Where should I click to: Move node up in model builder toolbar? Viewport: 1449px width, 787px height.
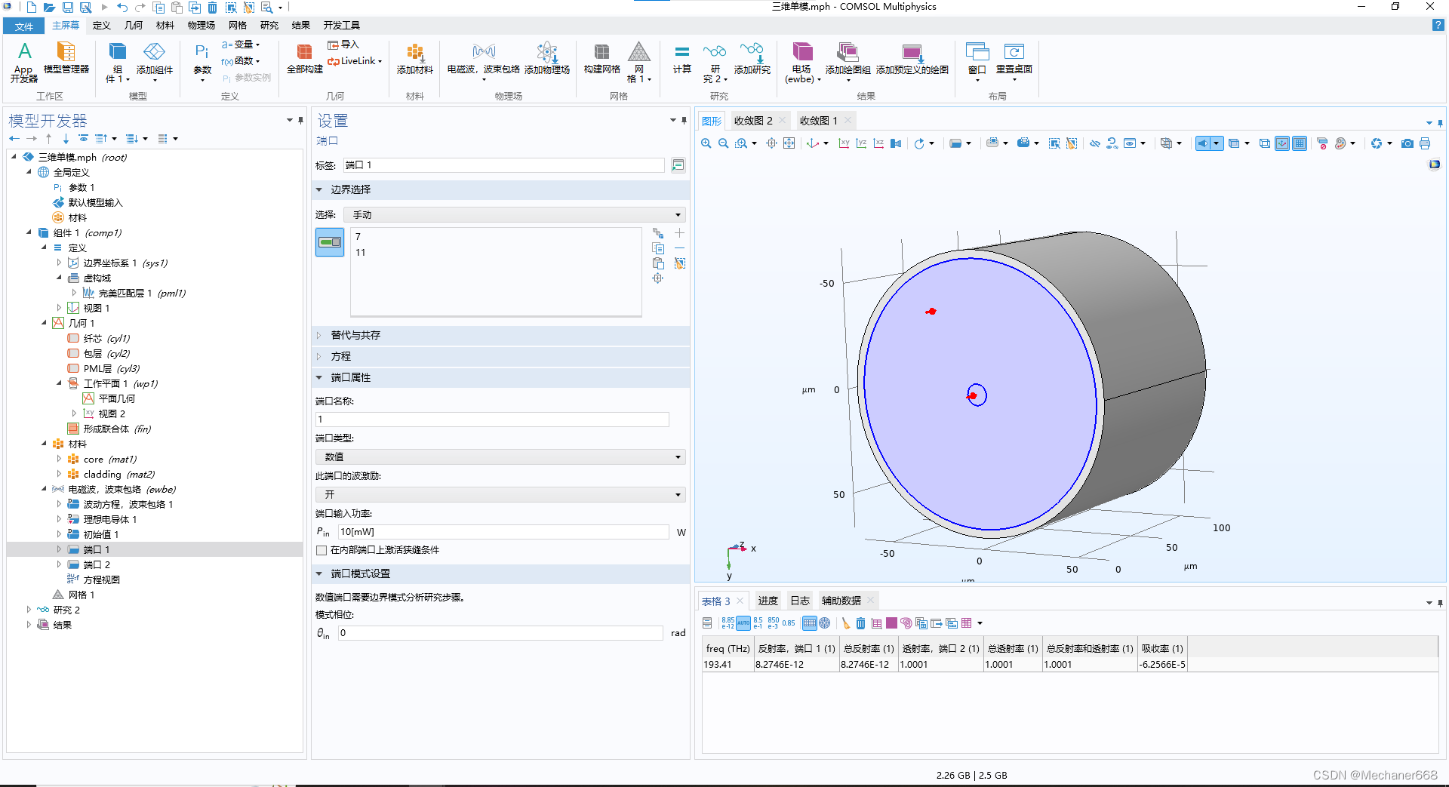coord(48,139)
